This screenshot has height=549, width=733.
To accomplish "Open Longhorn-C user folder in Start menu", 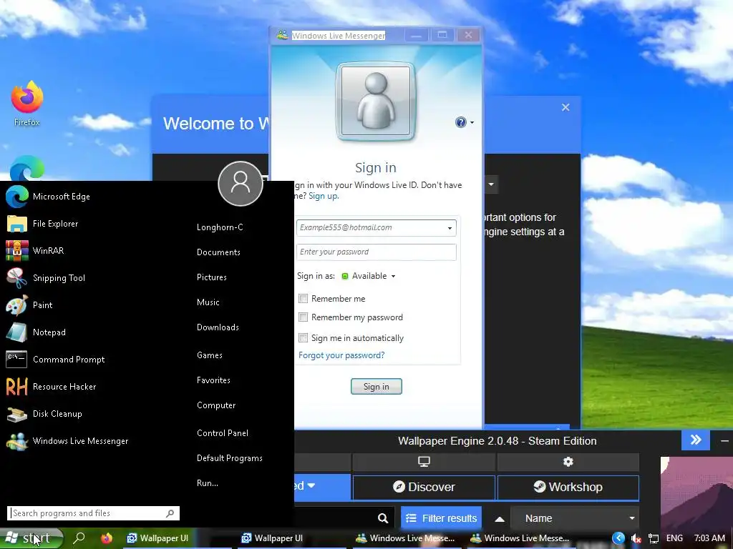I will [220, 227].
